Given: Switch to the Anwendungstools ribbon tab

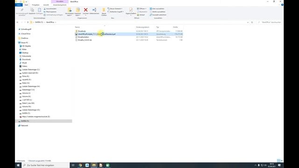Looking at the screenshot, I should [x=60, y=5].
